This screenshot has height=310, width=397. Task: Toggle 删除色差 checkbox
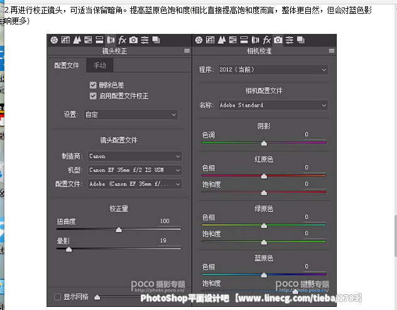[x=93, y=85]
